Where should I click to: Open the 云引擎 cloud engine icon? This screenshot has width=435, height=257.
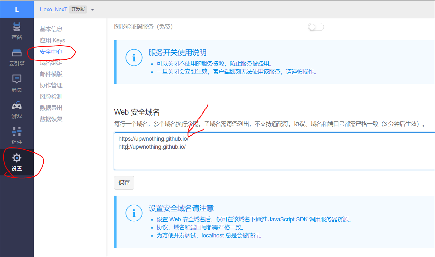(x=17, y=53)
